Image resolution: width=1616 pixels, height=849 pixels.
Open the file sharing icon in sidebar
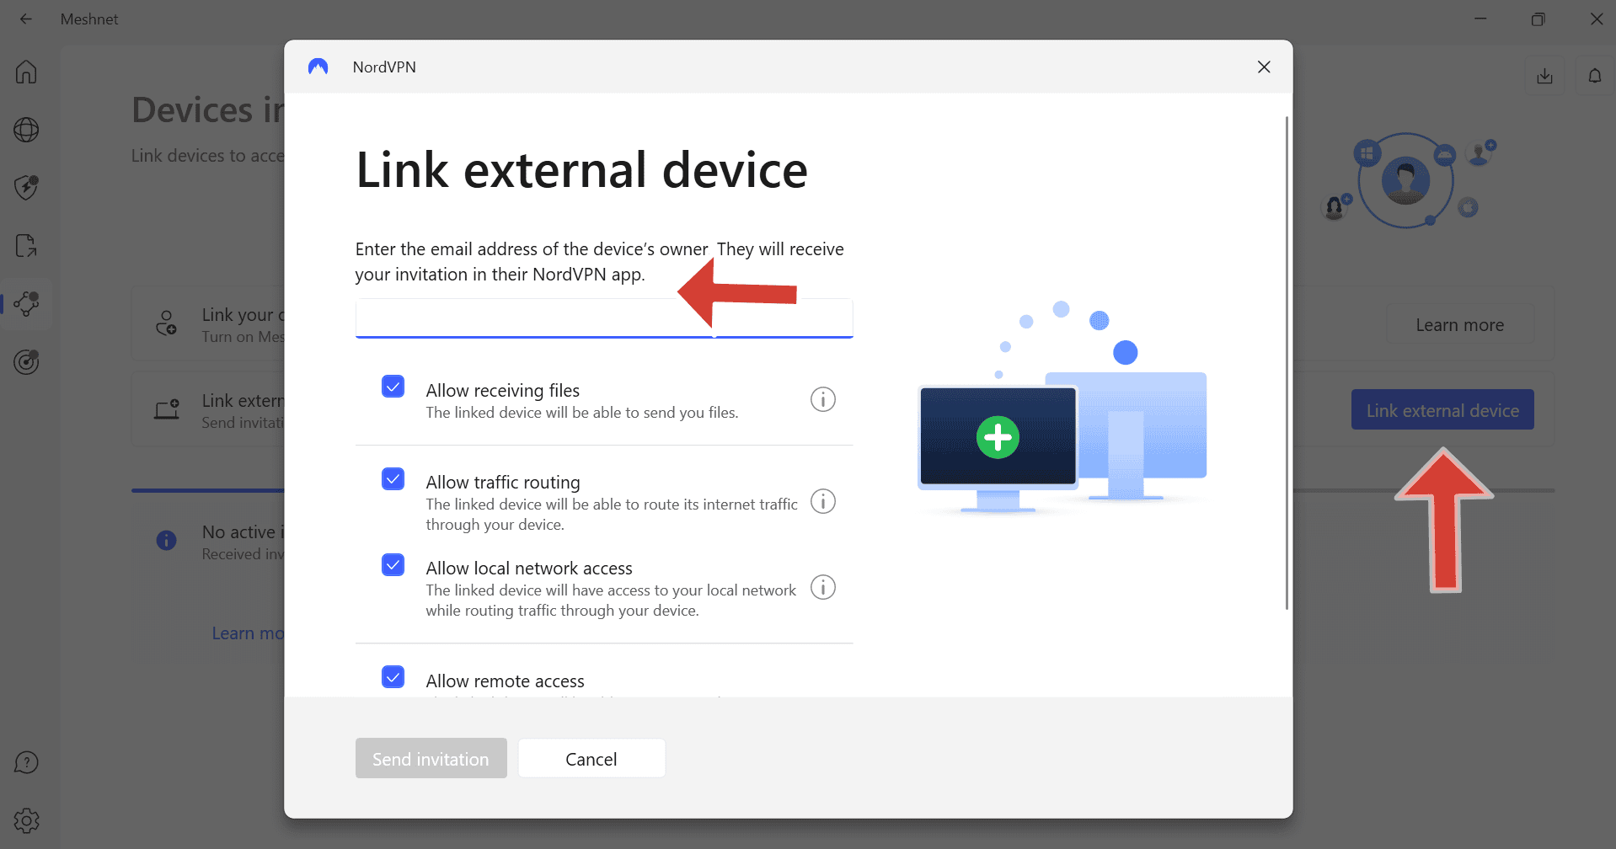coord(26,246)
